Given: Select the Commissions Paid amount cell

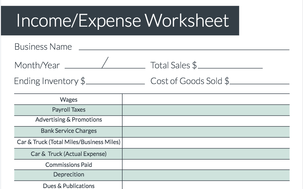Looking at the screenshot, I should pos(206,165).
